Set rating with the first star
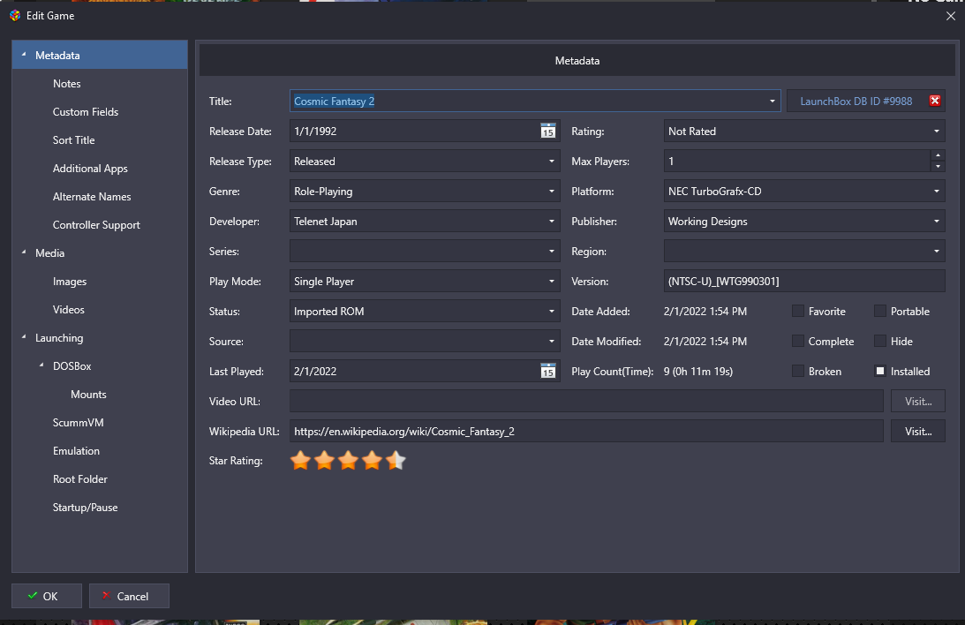The image size is (965, 625). point(300,460)
